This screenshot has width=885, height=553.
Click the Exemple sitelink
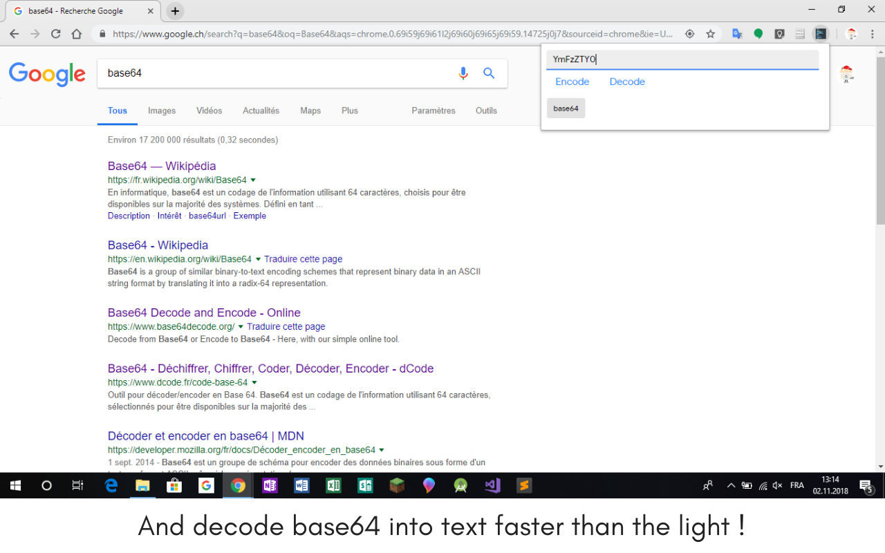(x=250, y=216)
